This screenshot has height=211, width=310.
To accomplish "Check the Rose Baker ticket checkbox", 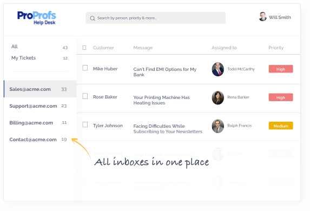I will point(85,96).
